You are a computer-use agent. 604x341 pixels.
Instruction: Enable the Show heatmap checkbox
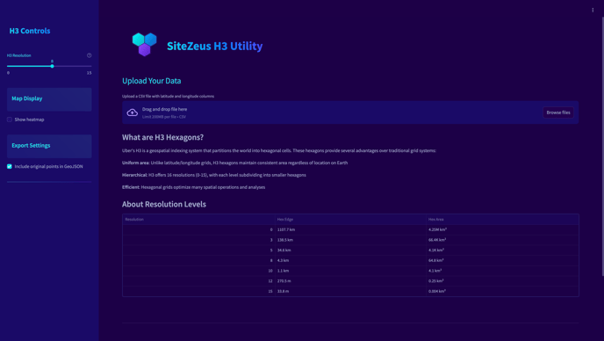(x=10, y=120)
